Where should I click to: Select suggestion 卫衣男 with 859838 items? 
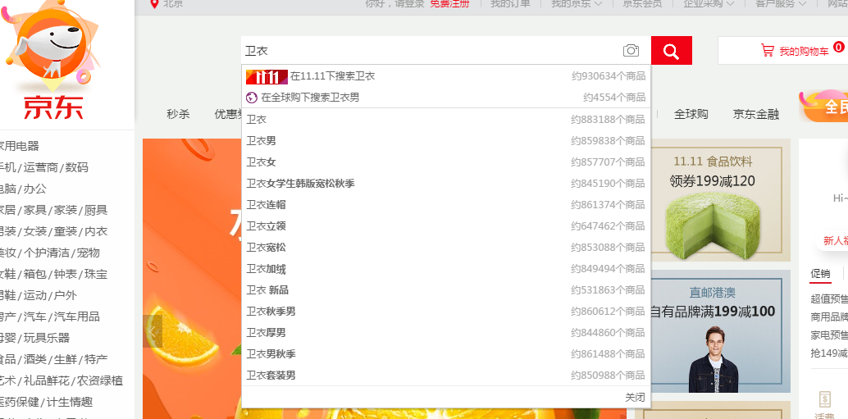(446, 140)
